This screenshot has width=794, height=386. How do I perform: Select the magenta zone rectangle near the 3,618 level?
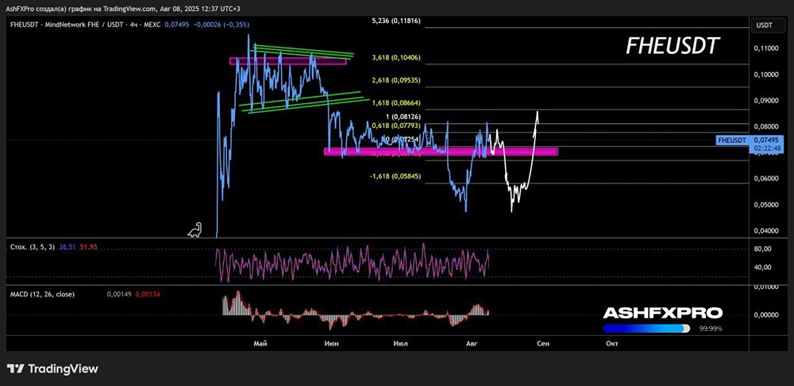pos(288,61)
